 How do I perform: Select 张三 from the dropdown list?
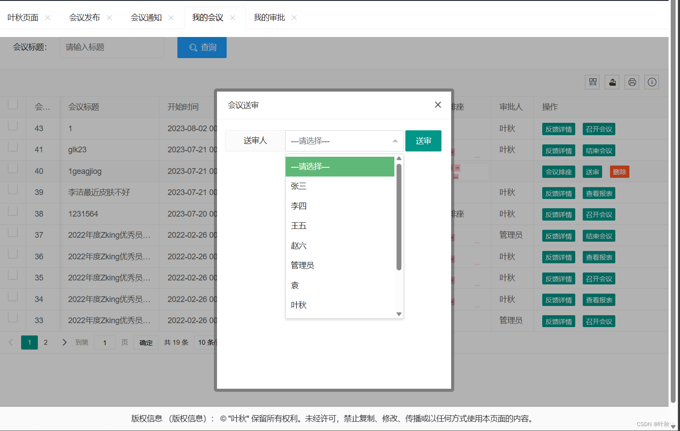tap(340, 186)
